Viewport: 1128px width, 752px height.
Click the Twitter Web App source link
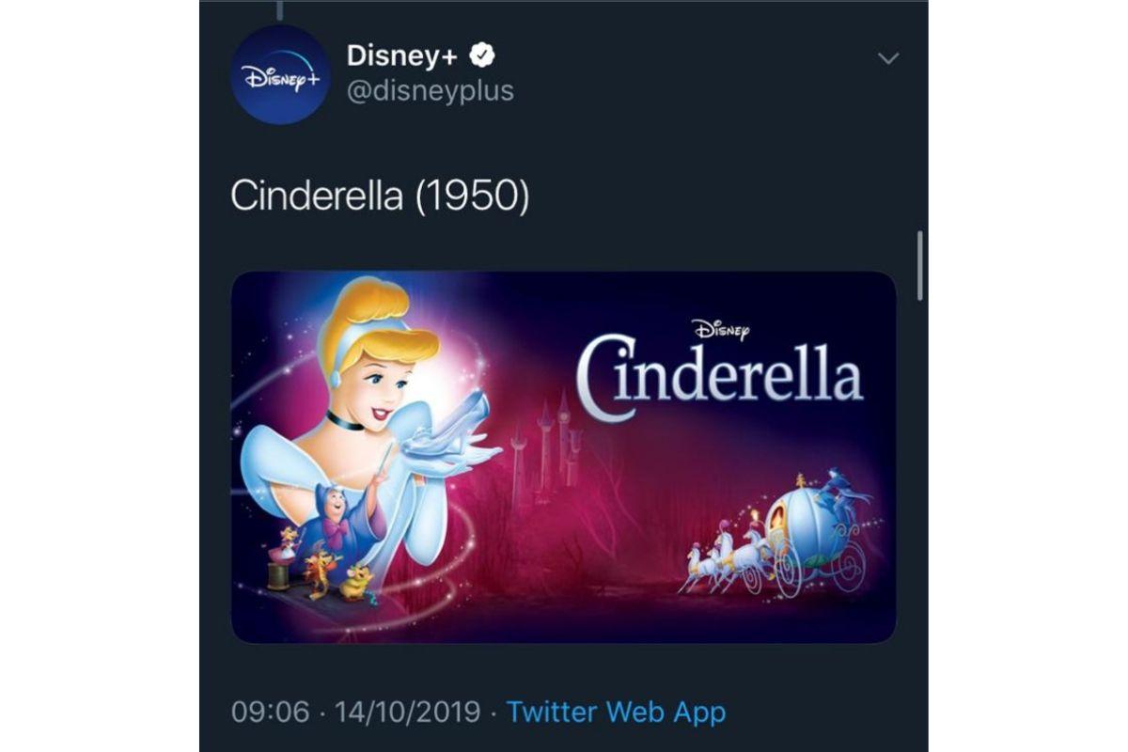617,712
